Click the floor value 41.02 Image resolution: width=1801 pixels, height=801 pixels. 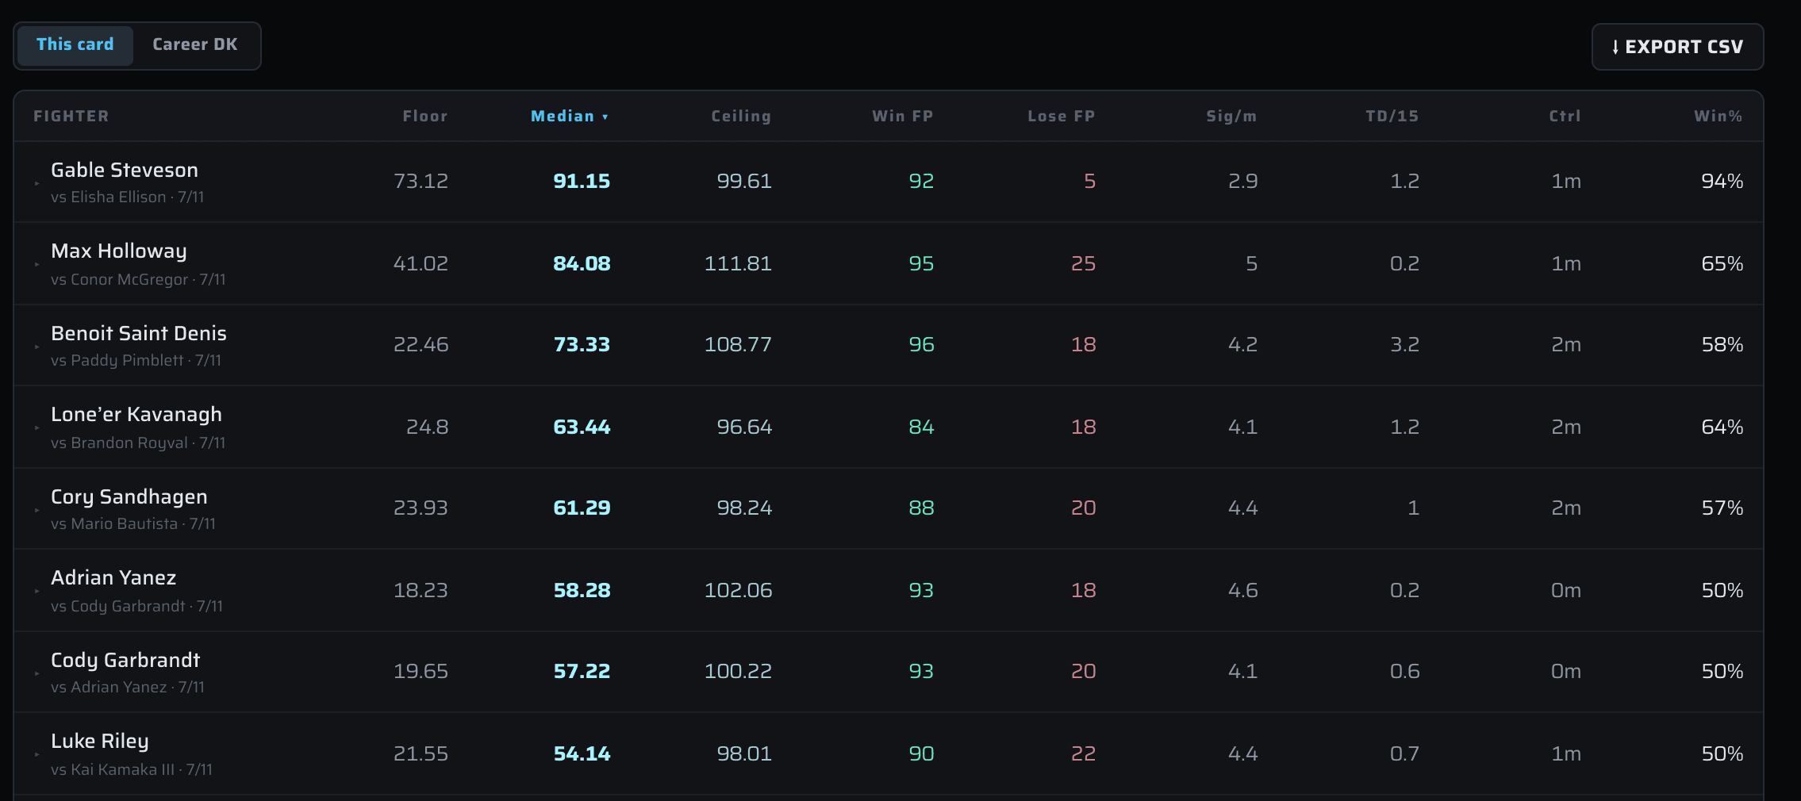(421, 263)
